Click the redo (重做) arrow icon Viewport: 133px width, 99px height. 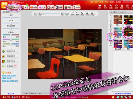(77, 14)
